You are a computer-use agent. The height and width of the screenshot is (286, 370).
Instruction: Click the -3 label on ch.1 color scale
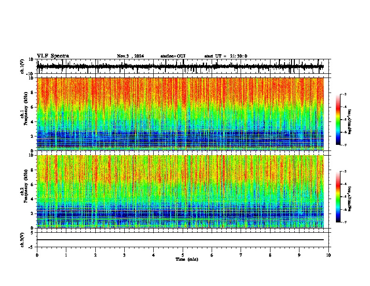coord(345,94)
